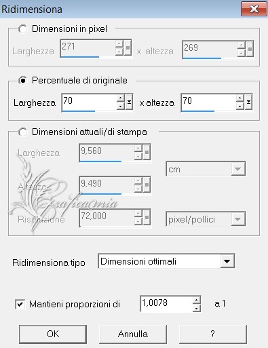Increase percentage width using up arrow

coord(120,98)
